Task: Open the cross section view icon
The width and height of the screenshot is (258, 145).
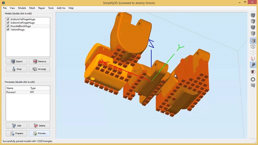Action: pyautogui.click(x=253, y=72)
